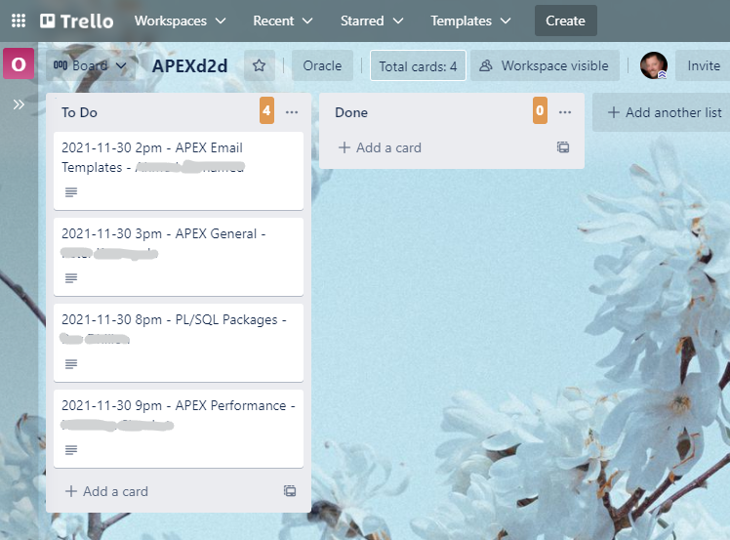730x540 pixels.
Task: Click the Invite button
Action: click(704, 65)
